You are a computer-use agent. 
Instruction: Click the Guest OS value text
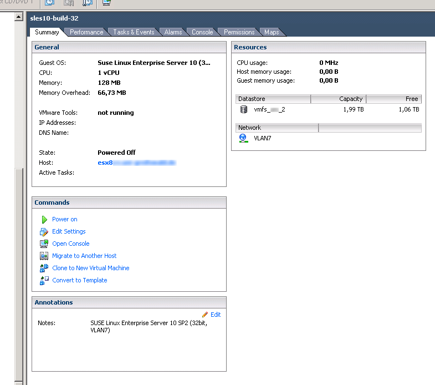click(x=154, y=63)
